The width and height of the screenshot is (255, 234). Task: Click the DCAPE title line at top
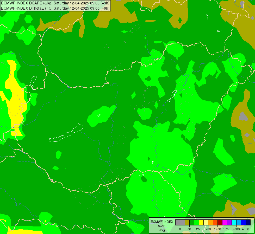coord(55,3)
